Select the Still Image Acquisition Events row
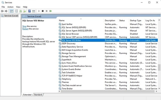 click(108, 50)
